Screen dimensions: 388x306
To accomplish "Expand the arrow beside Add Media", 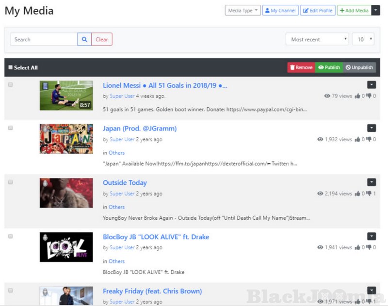I will pyautogui.click(x=376, y=10).
